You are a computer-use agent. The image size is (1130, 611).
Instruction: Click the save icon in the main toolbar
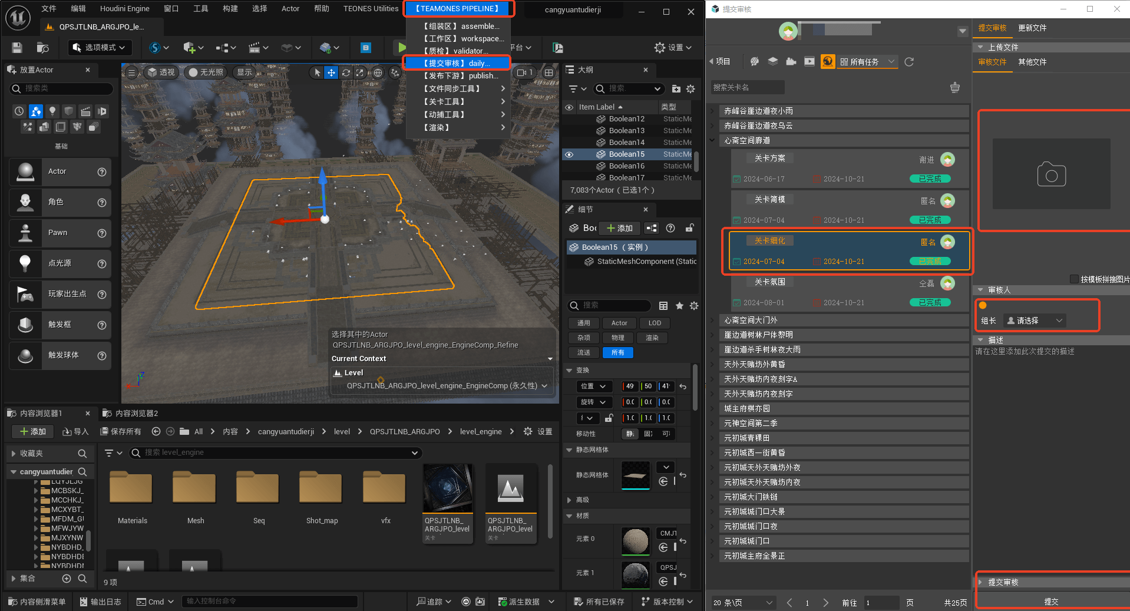pyautogui.click(x=17, y=48)
